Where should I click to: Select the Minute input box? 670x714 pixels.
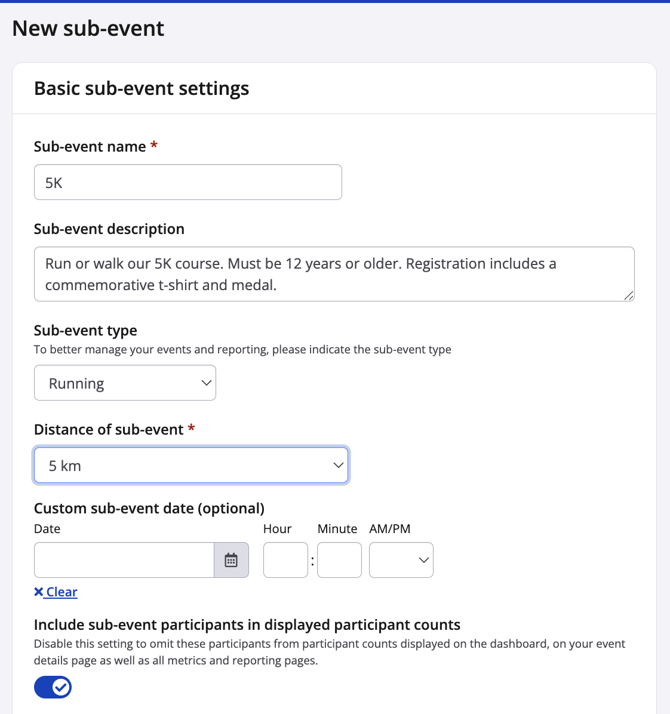point(339,560)
